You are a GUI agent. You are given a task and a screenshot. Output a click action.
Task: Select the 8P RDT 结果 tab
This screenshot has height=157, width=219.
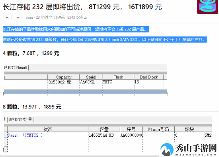click(x=21, y=120)
